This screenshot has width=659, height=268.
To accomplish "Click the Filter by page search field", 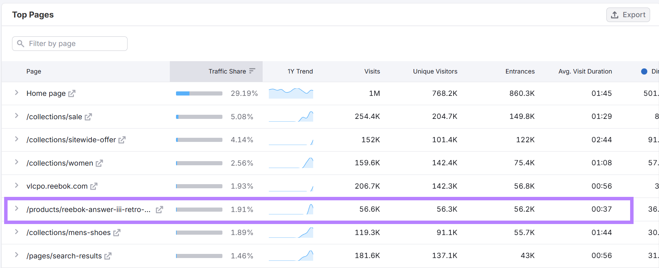I will pyautogui.click(x=70, y=44).
